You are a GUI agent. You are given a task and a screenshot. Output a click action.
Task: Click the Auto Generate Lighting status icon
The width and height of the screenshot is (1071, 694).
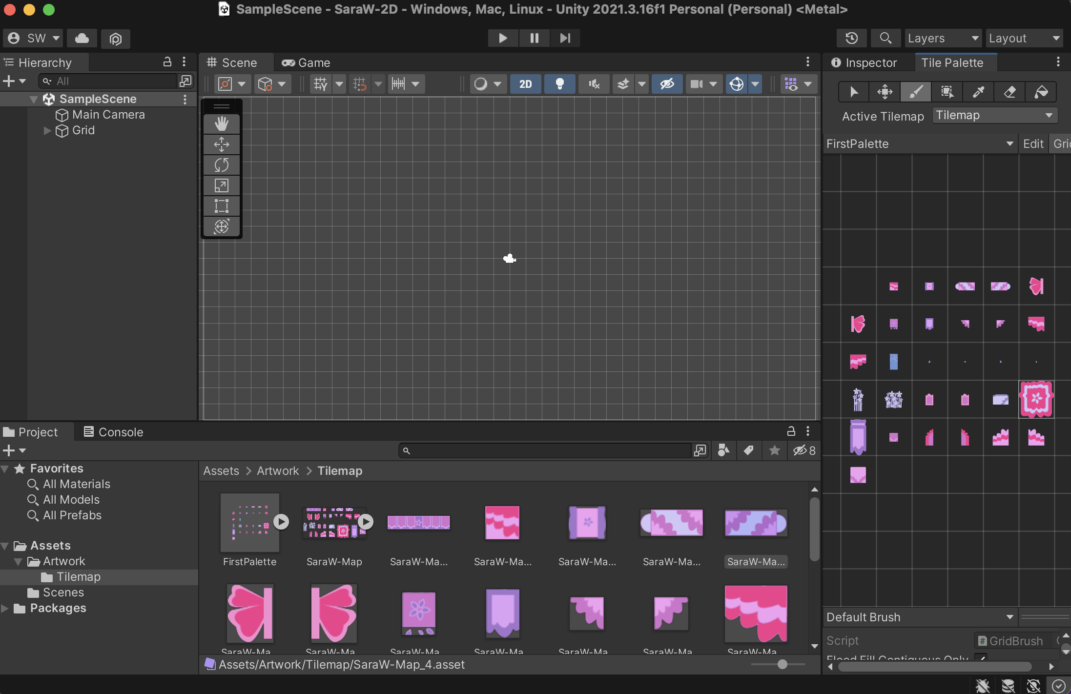point(1033,686)
